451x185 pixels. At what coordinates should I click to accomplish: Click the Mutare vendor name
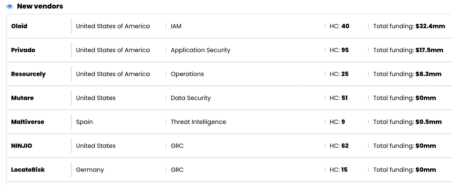click(22, 98)
